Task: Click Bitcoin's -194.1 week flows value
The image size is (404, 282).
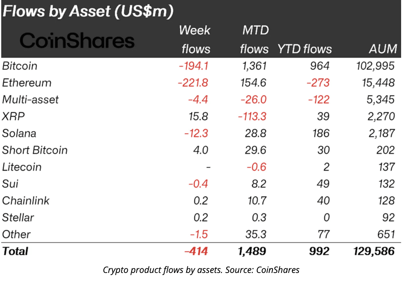Action: click(x=193, y=66)
